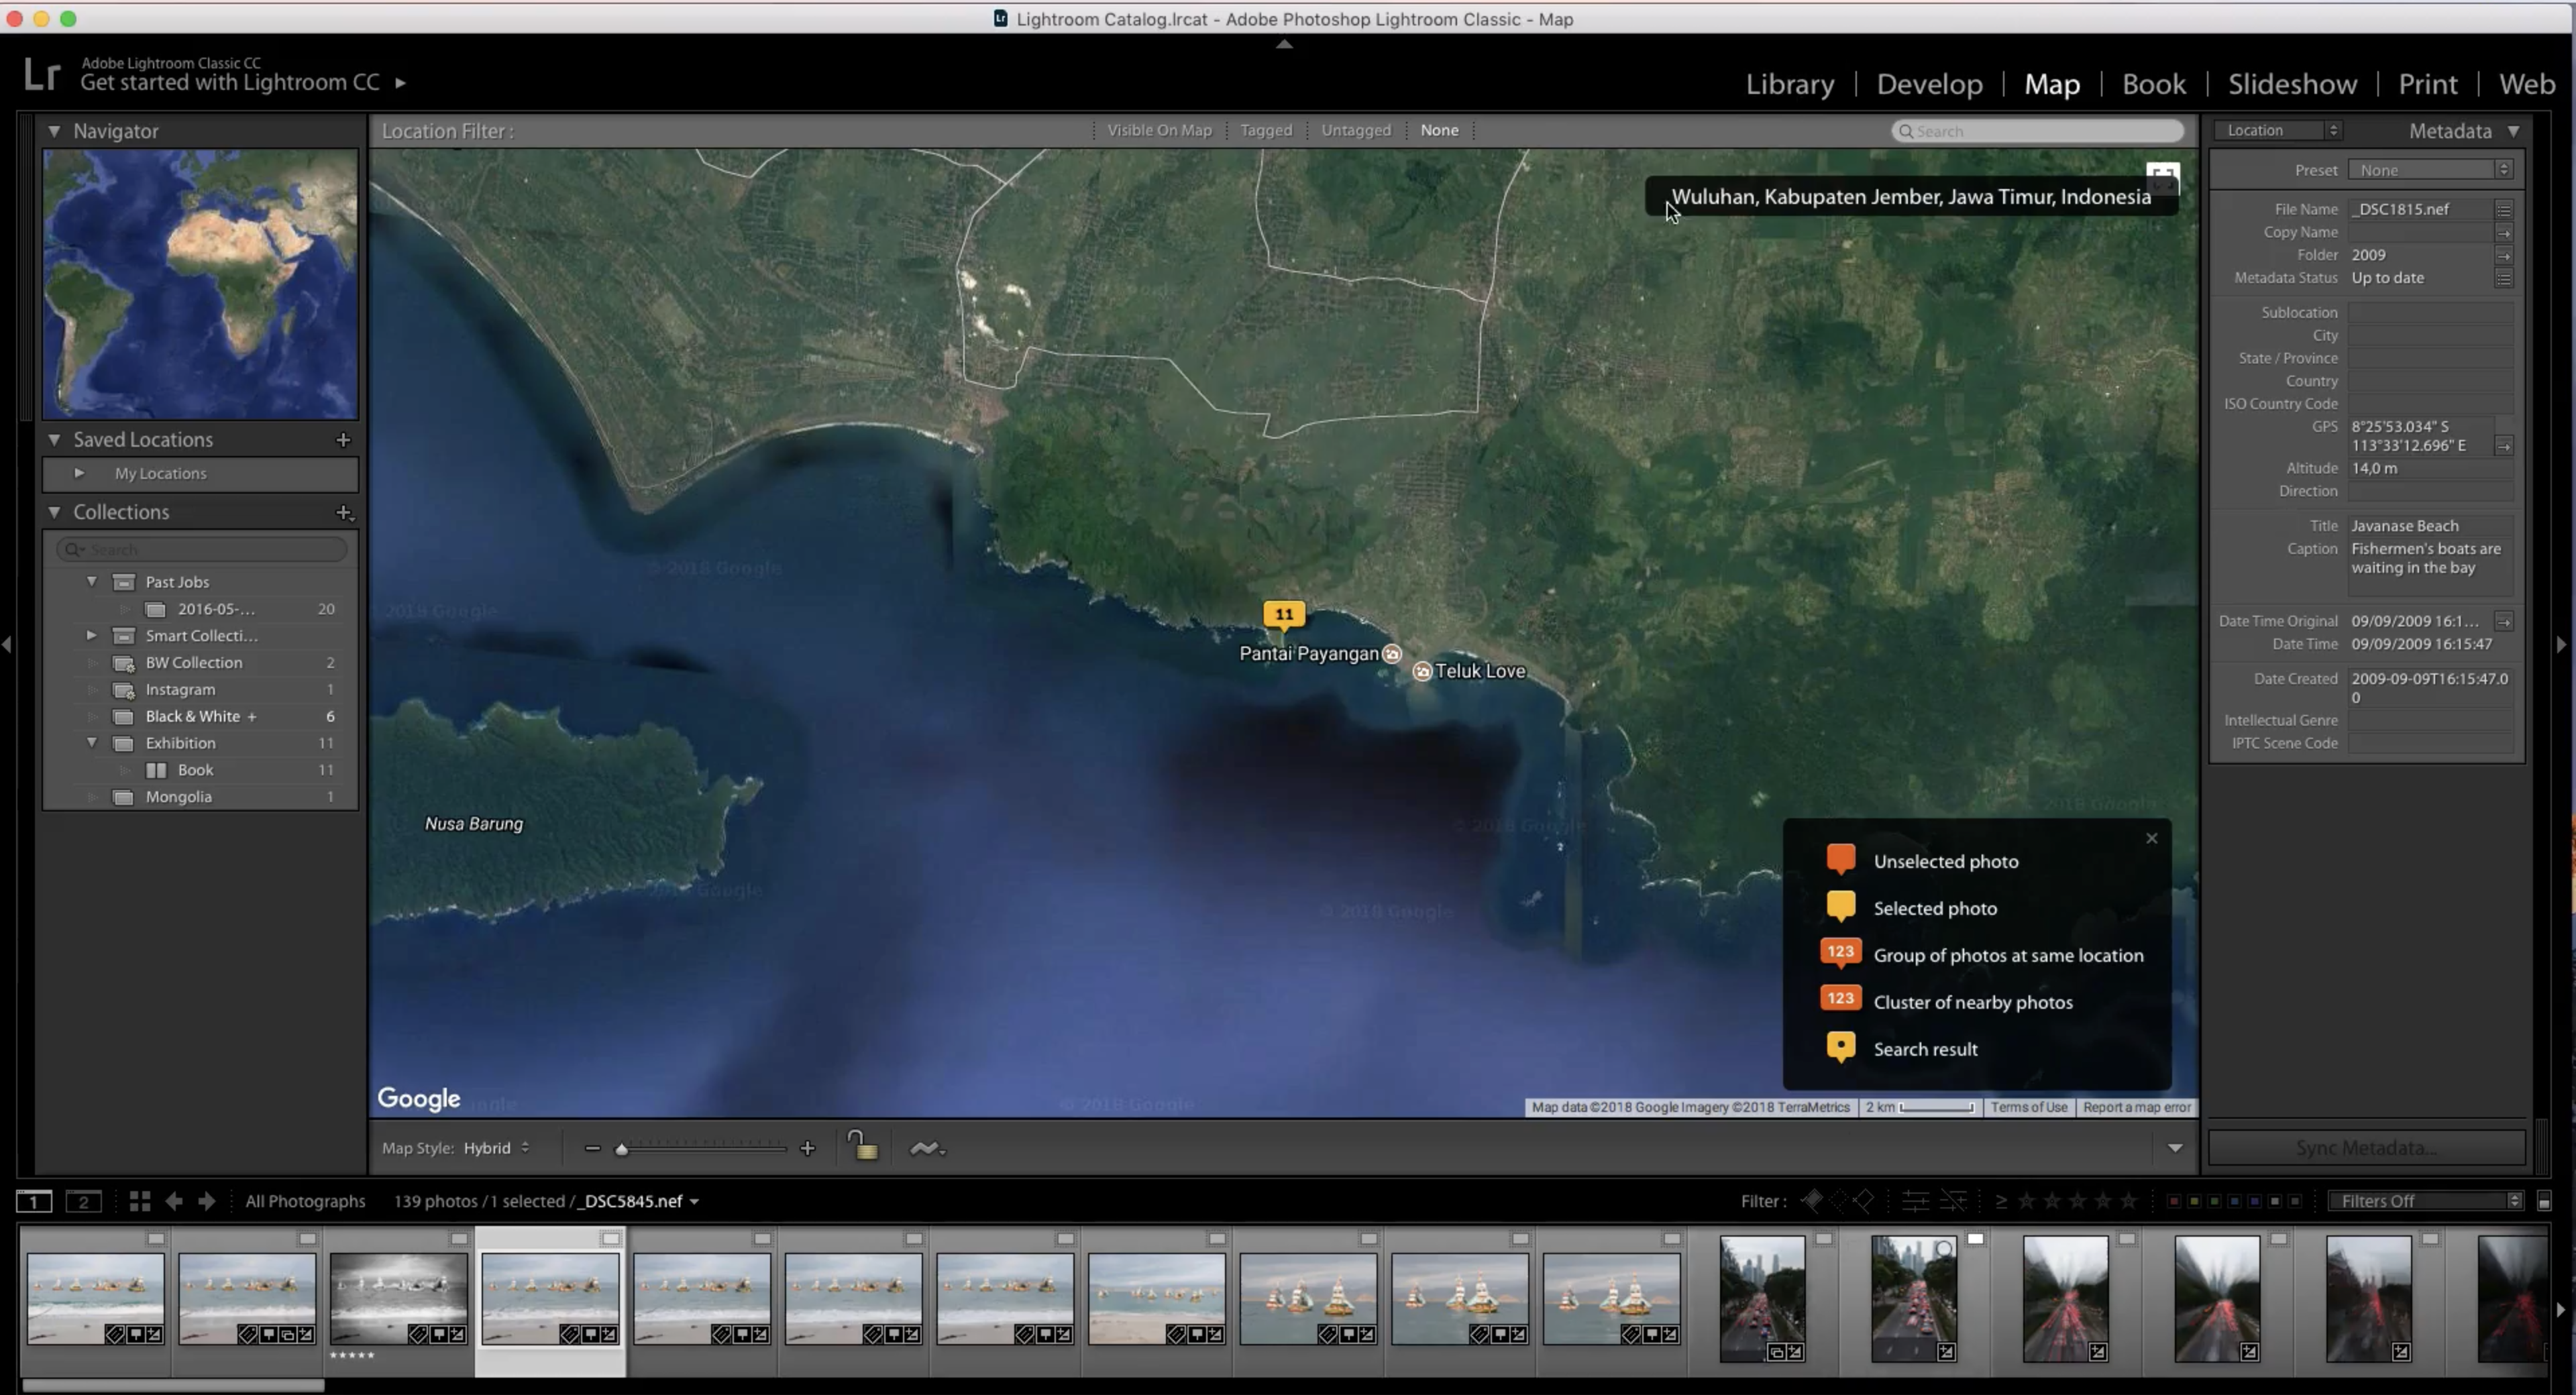The width and height of the screenshot is (2576, 1395).
Task: Click the map zoom slider handle
Action: coord(621,1149)
